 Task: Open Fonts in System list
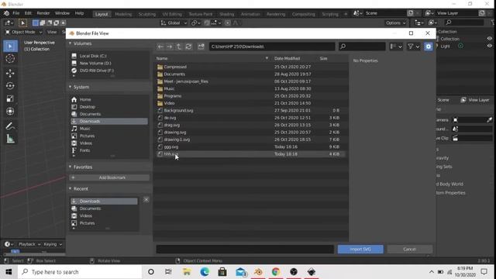click(x=109, y=150)
